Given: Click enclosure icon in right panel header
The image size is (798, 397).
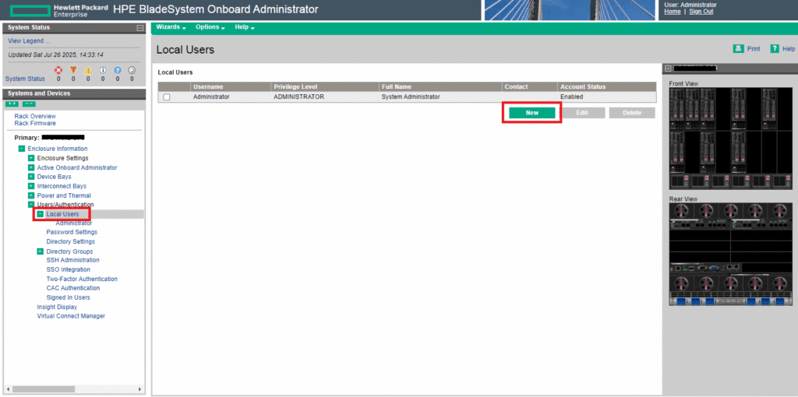Looking at the screenshot, I should pos(668,68).
